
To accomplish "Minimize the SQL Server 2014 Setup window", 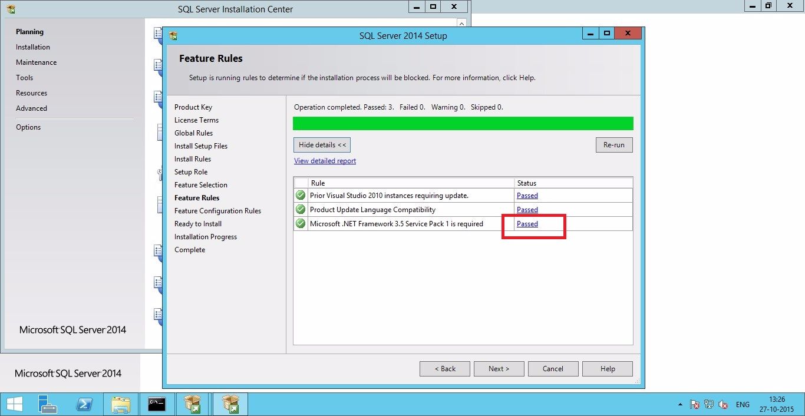I will coord(590,34).
